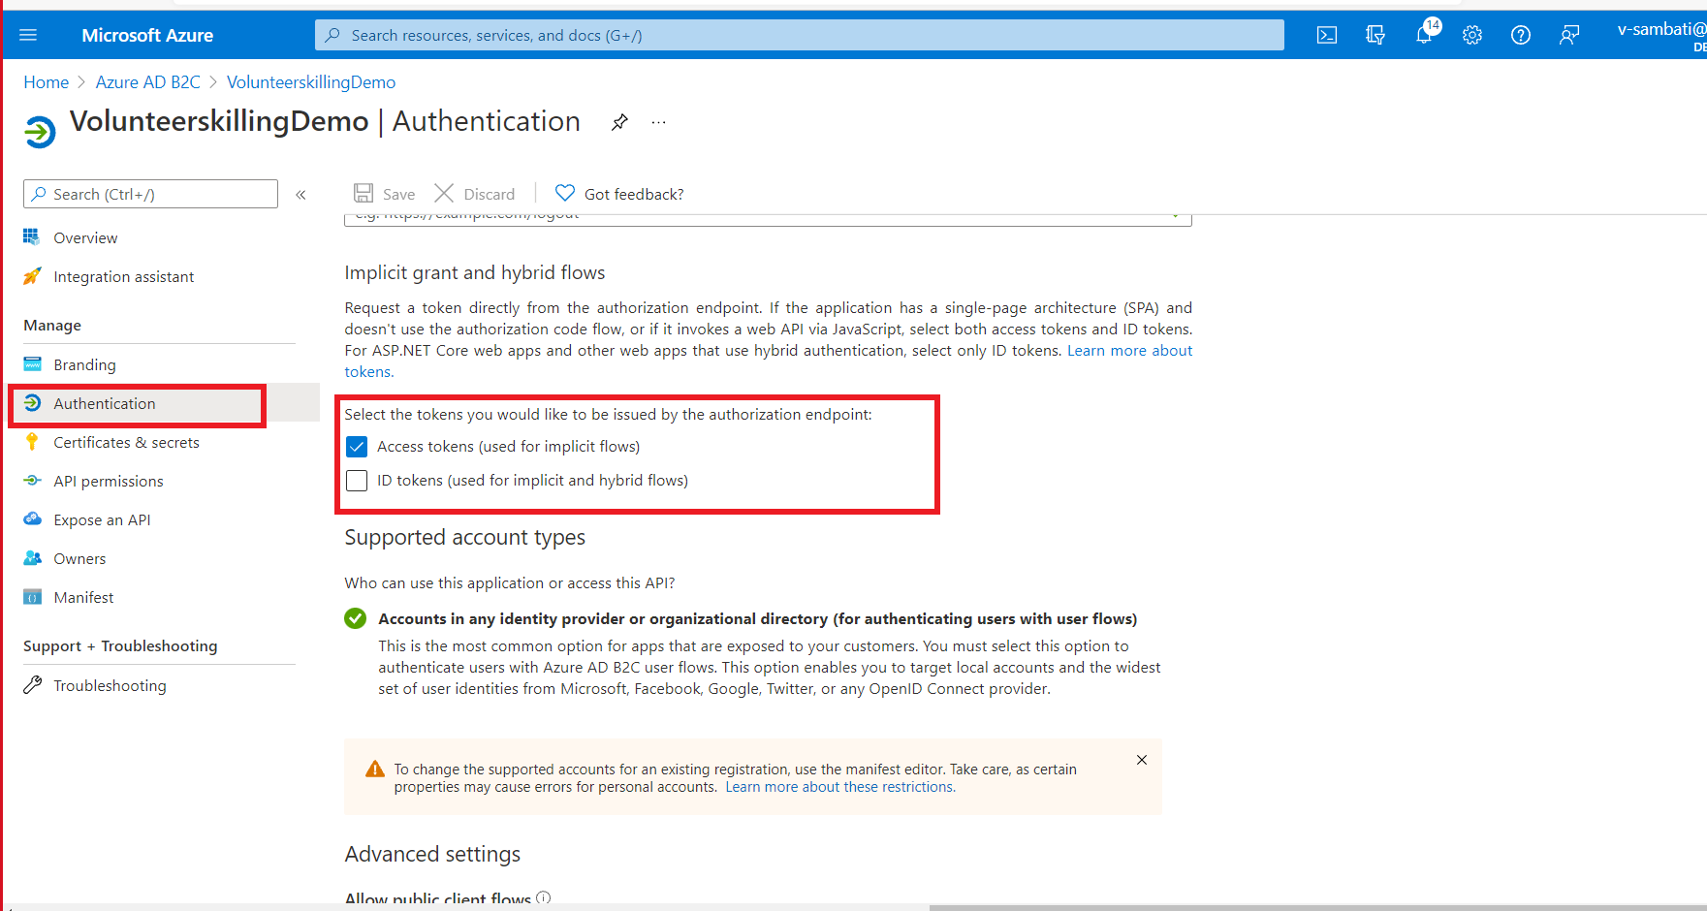Open the Branding menu item
This screenshot has width=1707, height=911.
coord(84,365)
